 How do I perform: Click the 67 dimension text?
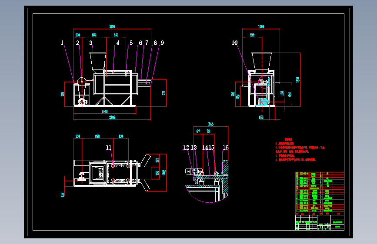click(x=198, y=132)
